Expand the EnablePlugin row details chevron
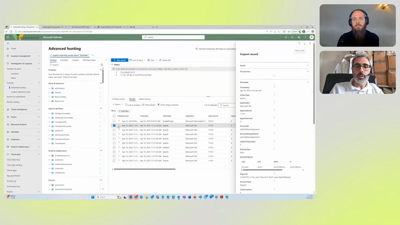 click(x=119, y=121)
